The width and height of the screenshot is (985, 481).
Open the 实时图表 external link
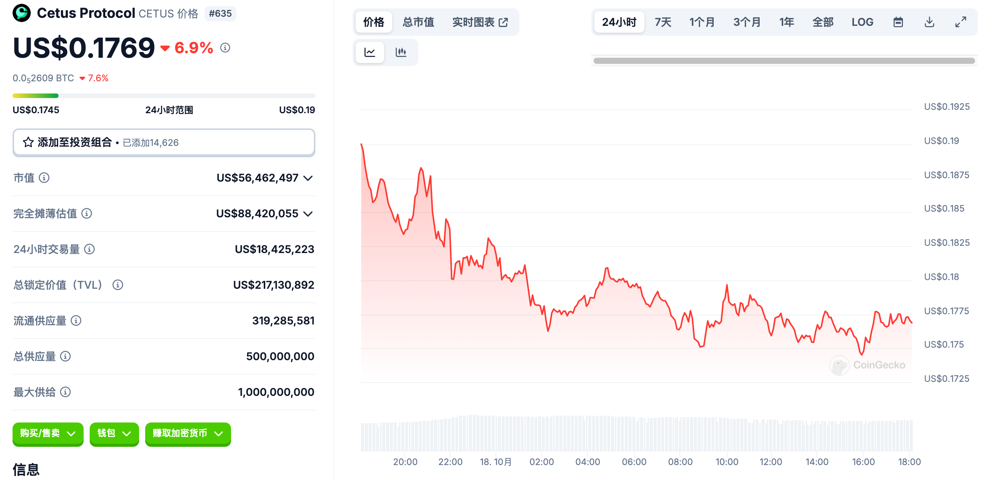(480, 22)
